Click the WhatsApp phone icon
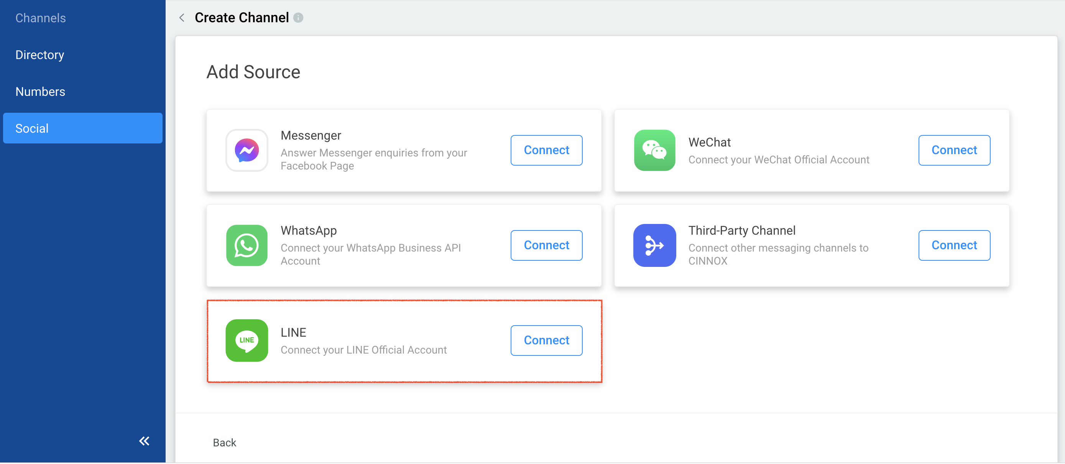The image size is (1065, 464). (247, 246)
